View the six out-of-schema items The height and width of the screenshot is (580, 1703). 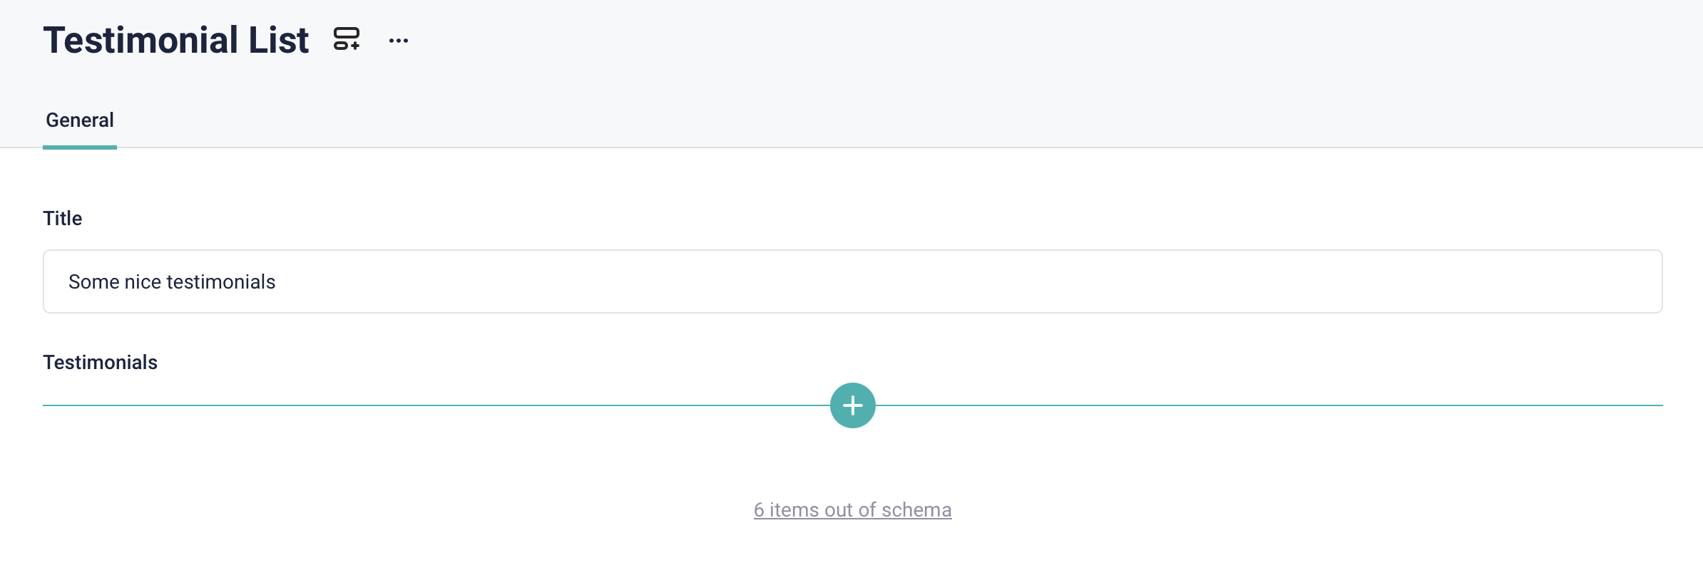click(x=852, y=510)
